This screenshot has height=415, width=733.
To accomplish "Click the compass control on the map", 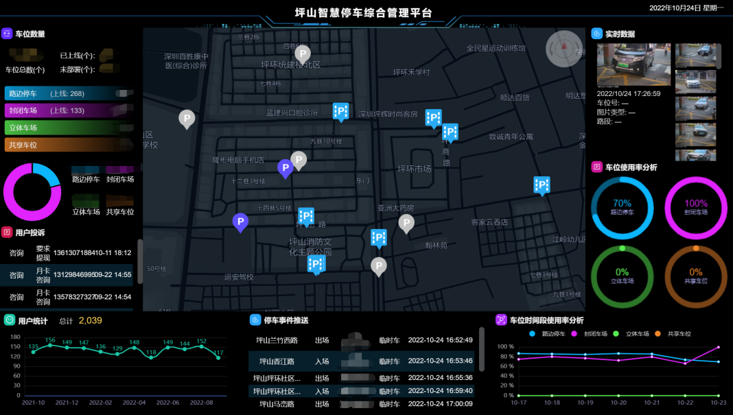I will click(563, 49).
